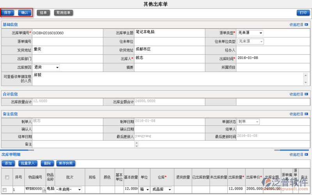This screenshot has width=312, height=195.
Task: Open the 出库原因 dropdown showing 退货
Action: [46, 67]
